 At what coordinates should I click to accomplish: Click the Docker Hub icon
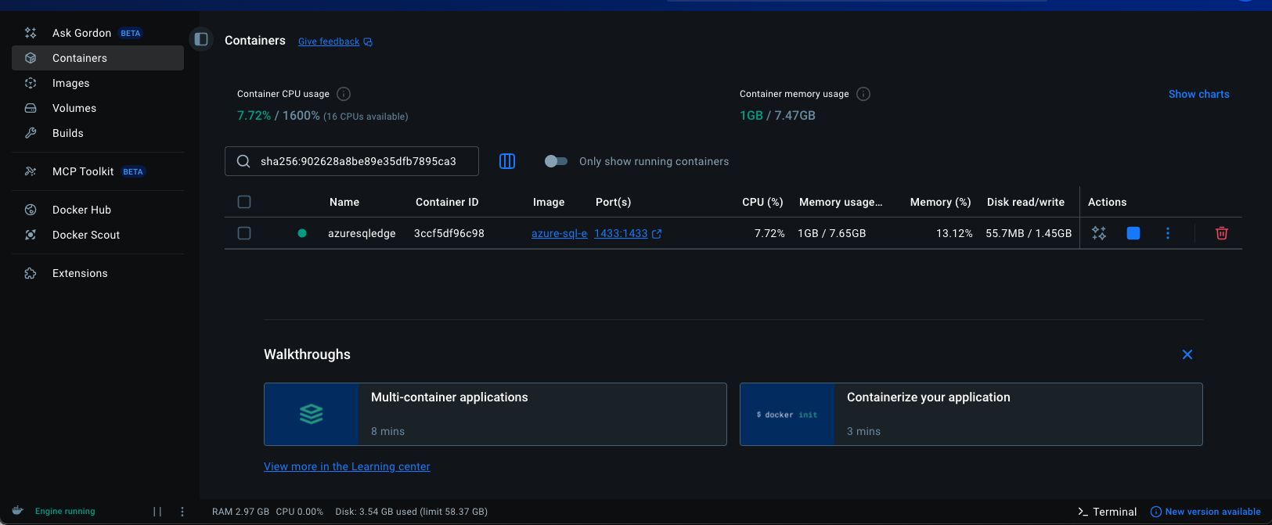pos(31,210)
